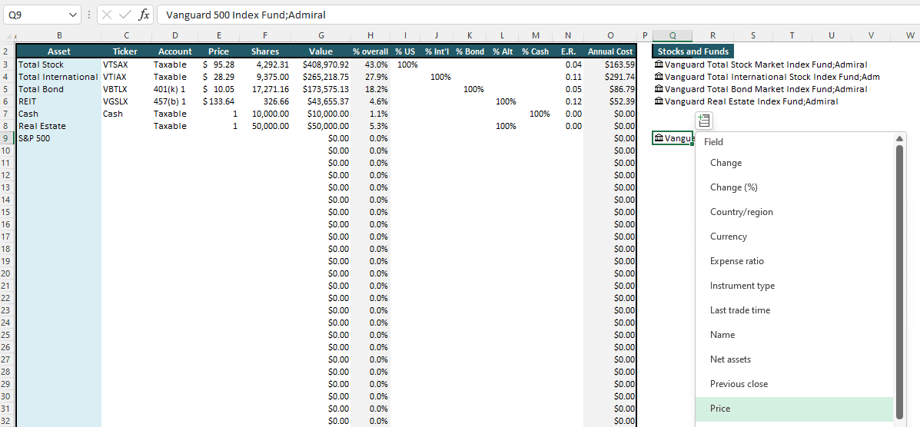Image resolution: width=920 pixels, height=427 pixels.
Task: Click the formula bar options dots handle
Action: point(88,15)
